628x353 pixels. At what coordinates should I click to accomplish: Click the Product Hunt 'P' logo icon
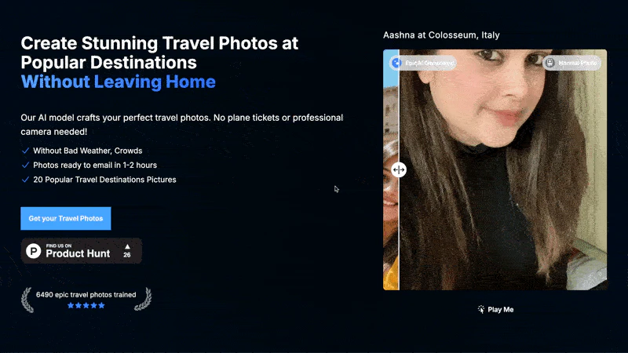34,251
